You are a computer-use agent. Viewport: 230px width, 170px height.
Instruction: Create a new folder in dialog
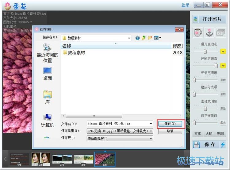(x=150, y=38)
